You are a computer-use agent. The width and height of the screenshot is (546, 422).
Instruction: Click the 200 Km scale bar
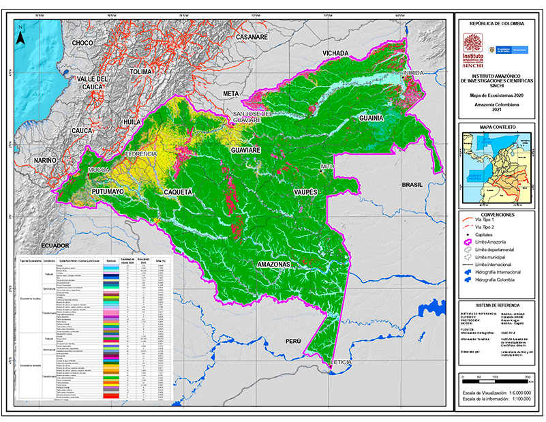pyautogui.click(x=494, y=380)
